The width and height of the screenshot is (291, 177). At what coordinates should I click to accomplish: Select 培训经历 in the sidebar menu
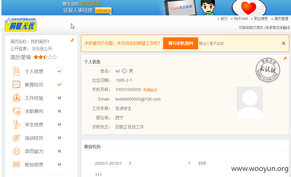[x=34, y=138]
